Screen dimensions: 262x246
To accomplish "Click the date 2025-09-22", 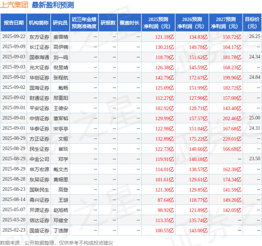I will click(x=14, y=37).
